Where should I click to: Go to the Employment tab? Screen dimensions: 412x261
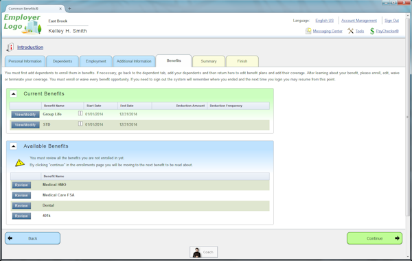tap(96, 61)
